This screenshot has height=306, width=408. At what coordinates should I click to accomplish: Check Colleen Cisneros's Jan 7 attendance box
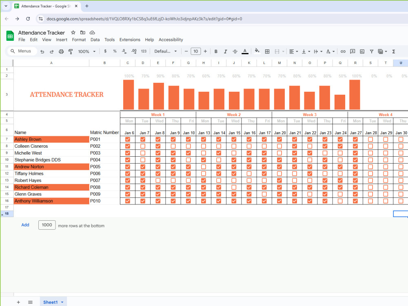tap(143, 146)
